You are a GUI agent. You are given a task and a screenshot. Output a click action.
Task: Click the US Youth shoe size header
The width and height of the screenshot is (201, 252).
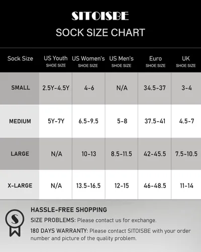(x=56, y=61)
